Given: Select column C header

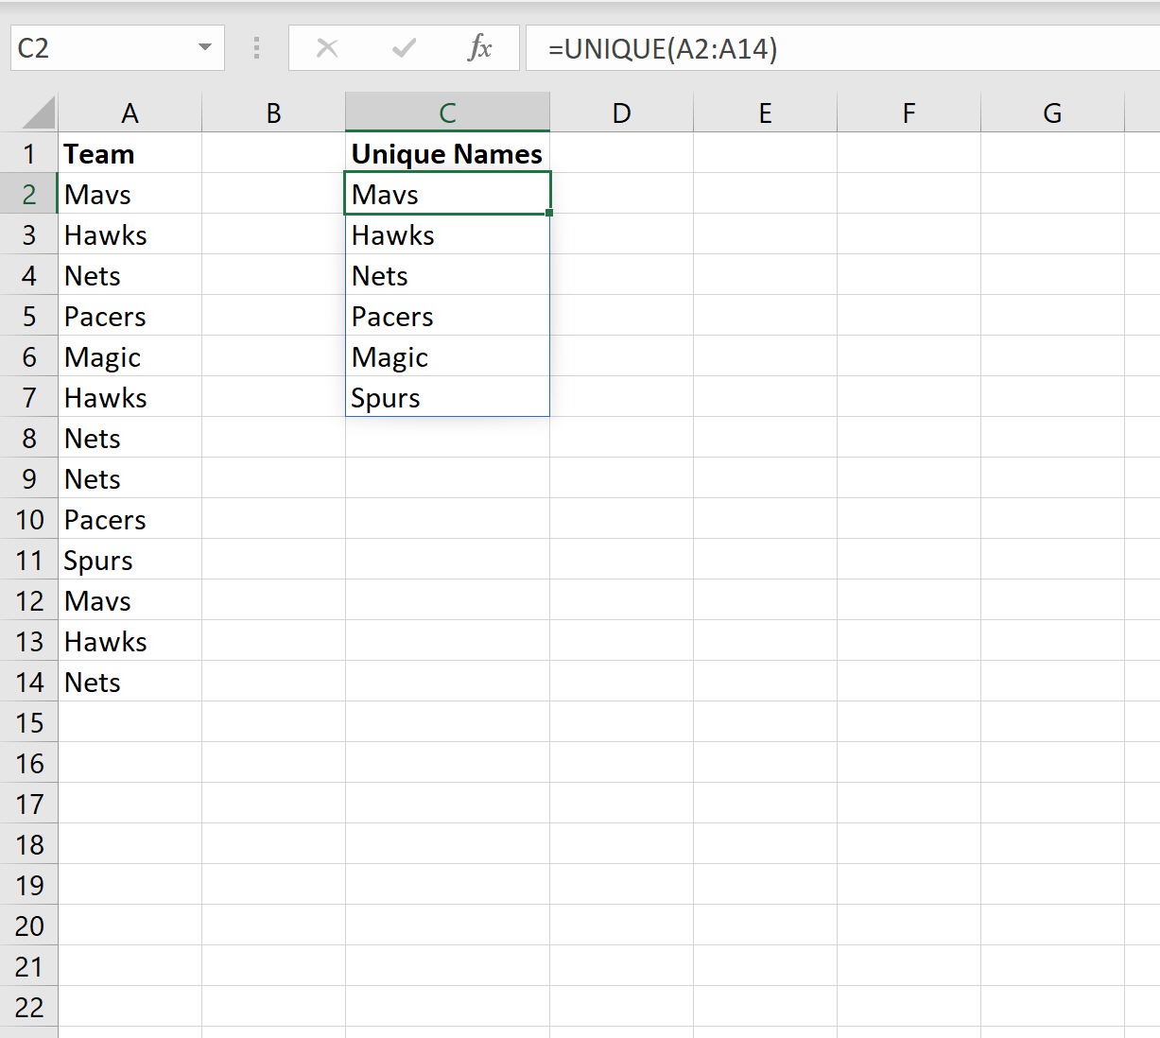Looking at the screenshot, I should point(447,113).
